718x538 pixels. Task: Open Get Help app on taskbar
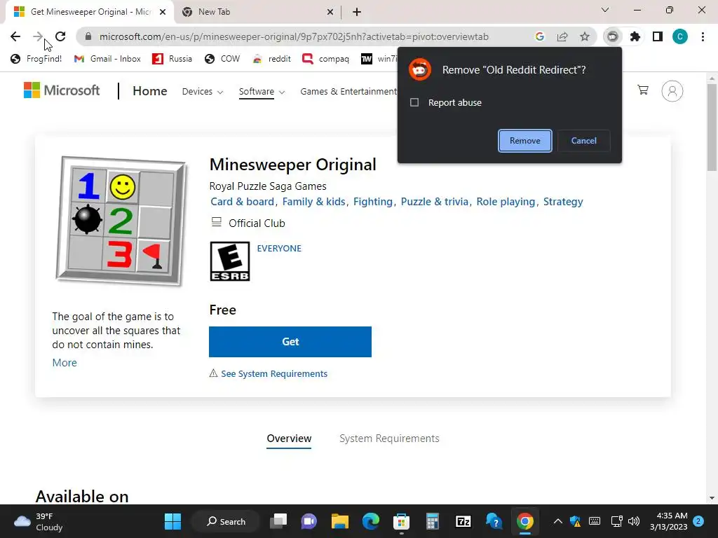pos(494,521)
